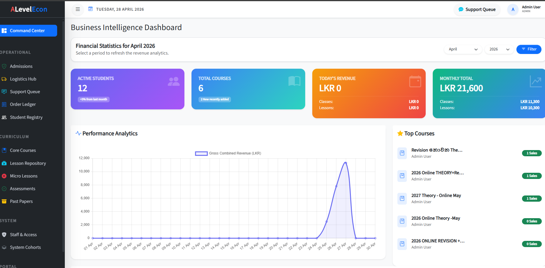Go to Lesson Repository
Screen dimensions: 545x268
pyautogui.click(x=28, y=163)
